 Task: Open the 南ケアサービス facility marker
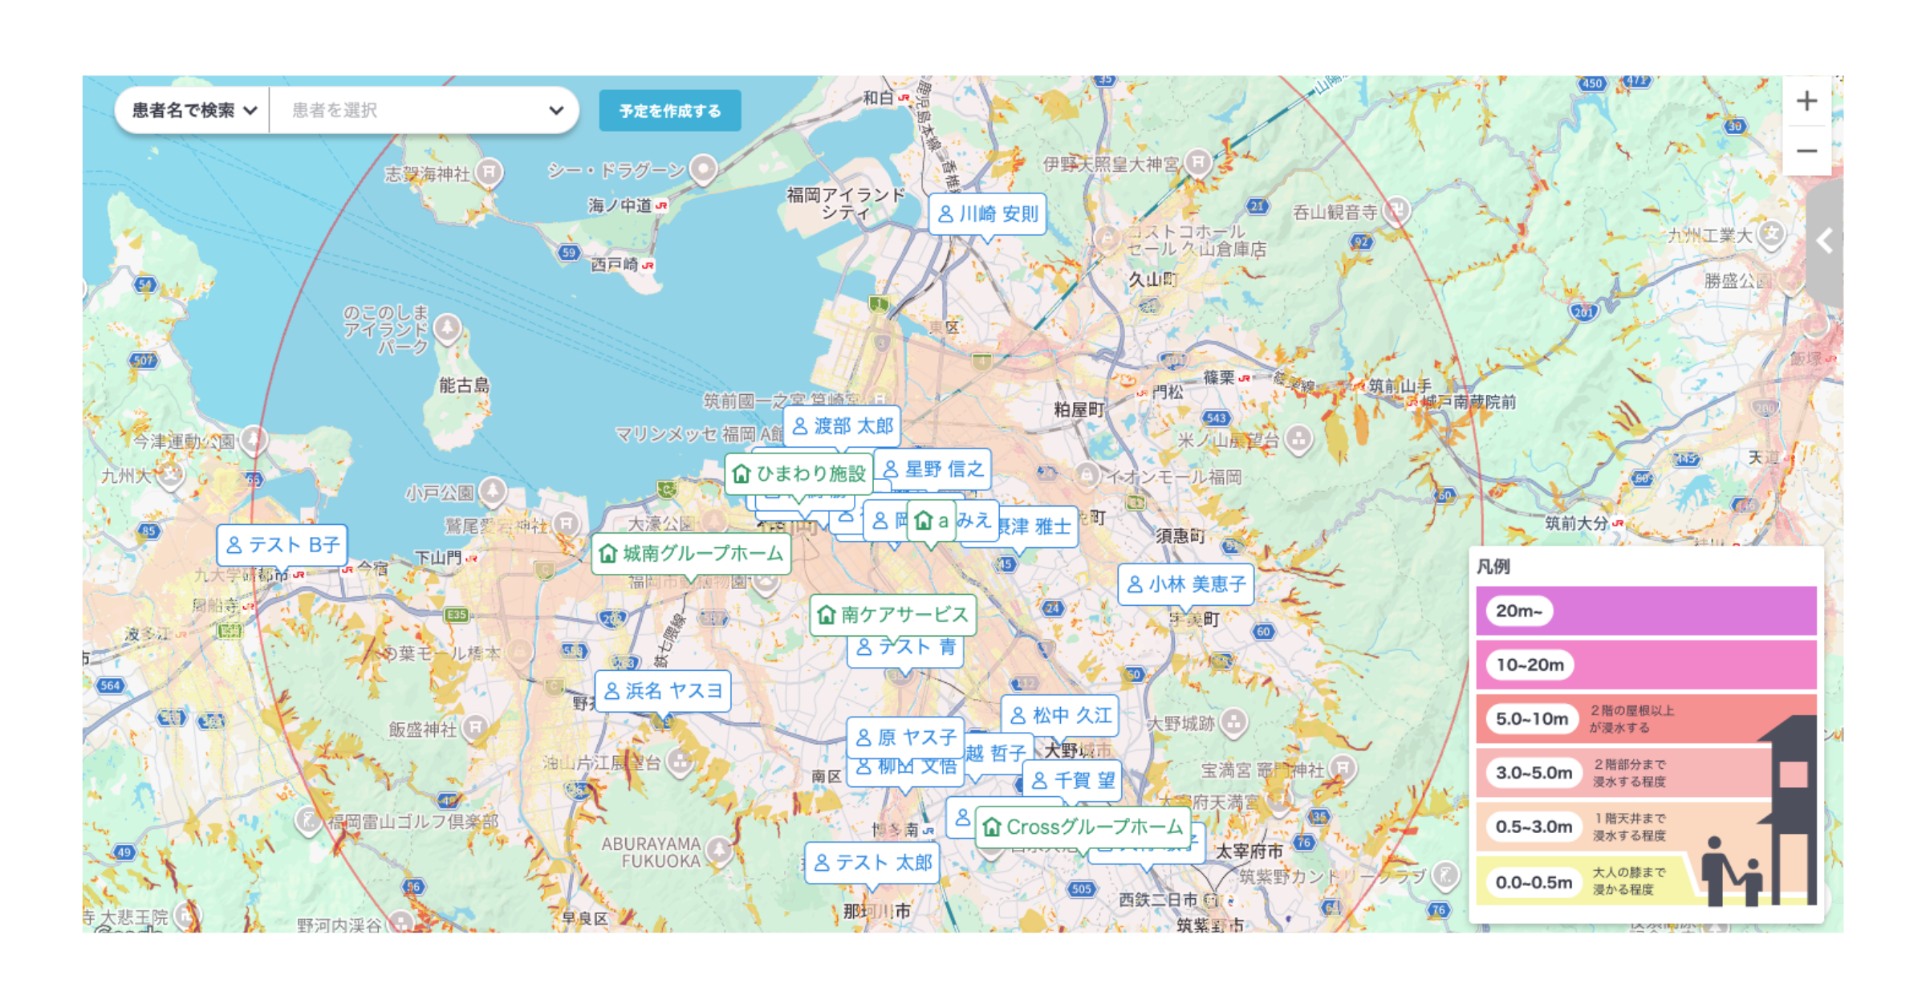(x=892, y=615)
